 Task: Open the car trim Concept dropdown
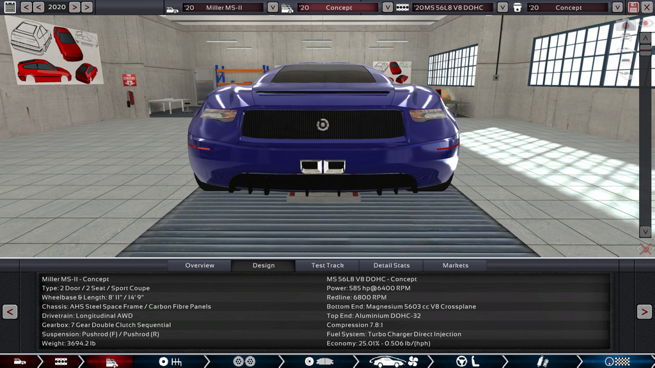point(387,8)
